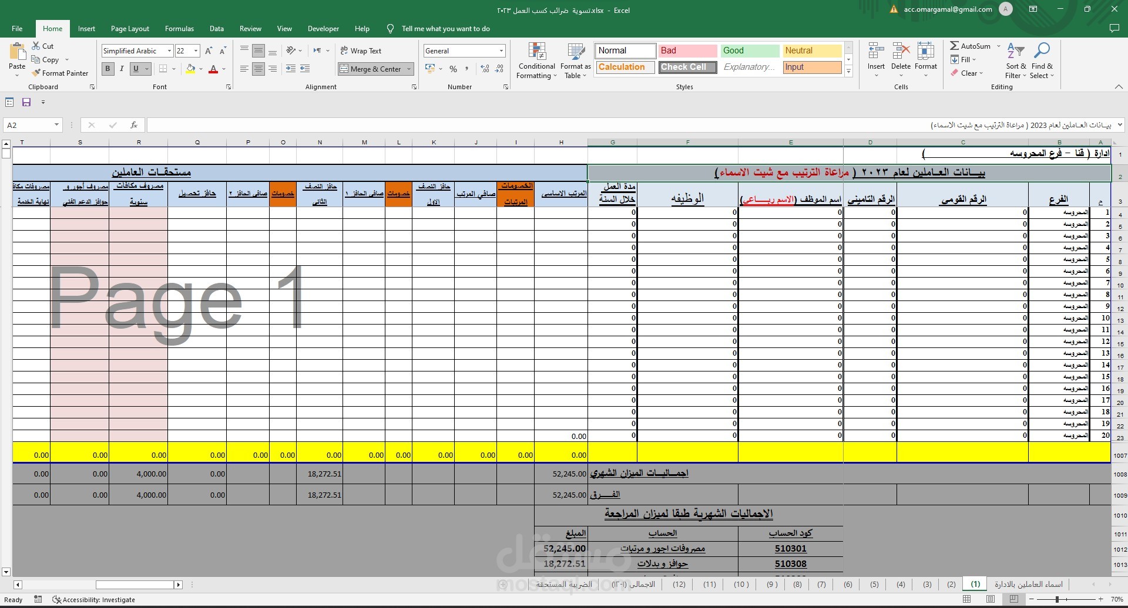The height and width of the screenshot is (608, 1128).
Task: Select sheet tab اسماء العاملين بالادارة
Action: pyautogui.click(x=1028, y=584)
